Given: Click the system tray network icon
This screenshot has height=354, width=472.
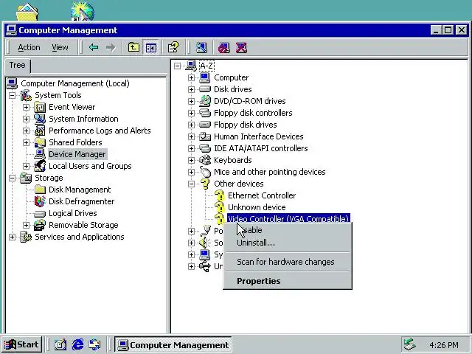Looking at the screenshot, I should pyautogui.click(x=410, y=344).
